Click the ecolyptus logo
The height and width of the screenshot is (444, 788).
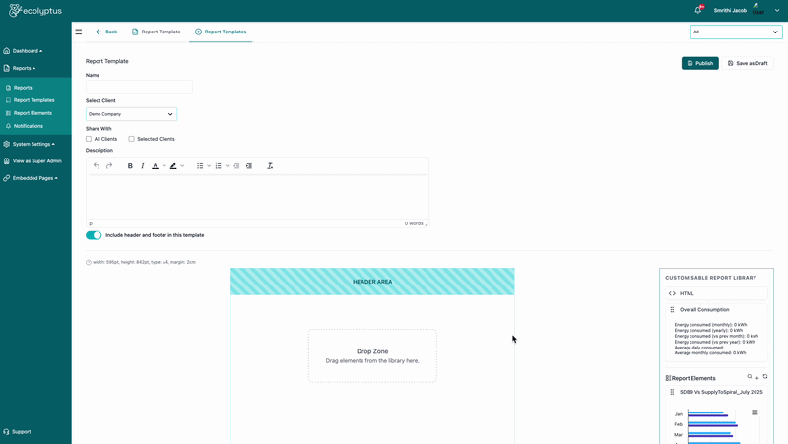click(x=35, y=10)
